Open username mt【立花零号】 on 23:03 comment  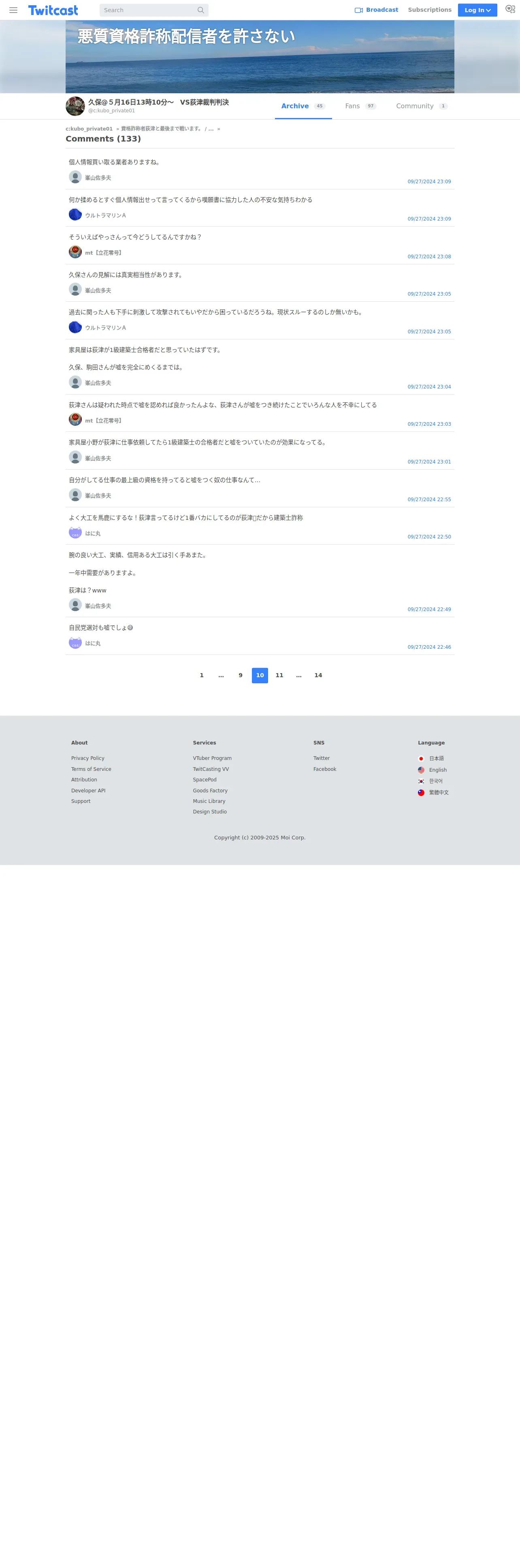(104, 421)
